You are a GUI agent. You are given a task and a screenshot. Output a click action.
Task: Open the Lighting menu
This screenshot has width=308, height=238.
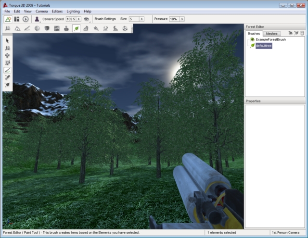73,11
